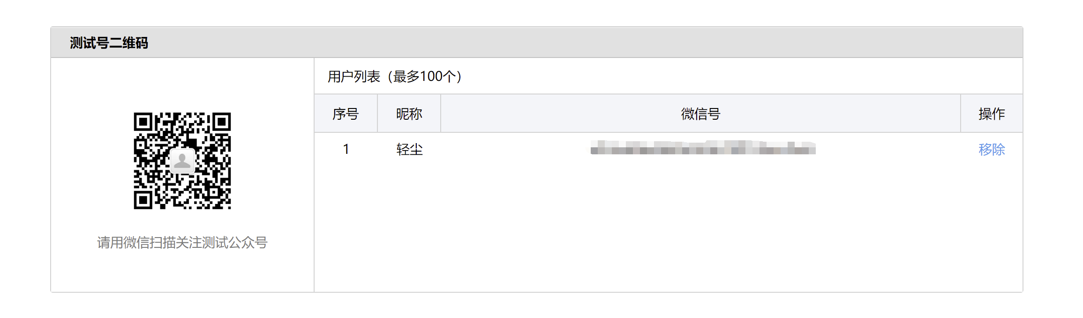Viewport: 1083px width, 318px height.
Task: Click the avatar icon in QR code center
Action: pos(182,161)
